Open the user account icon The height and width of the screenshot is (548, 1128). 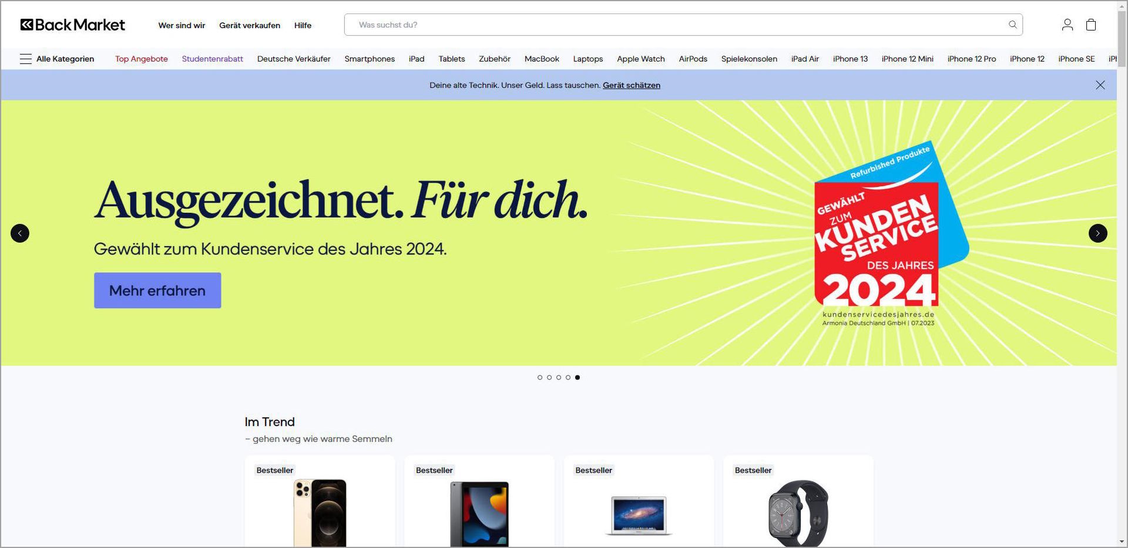pyautogui.click(x=1067, y=25)
